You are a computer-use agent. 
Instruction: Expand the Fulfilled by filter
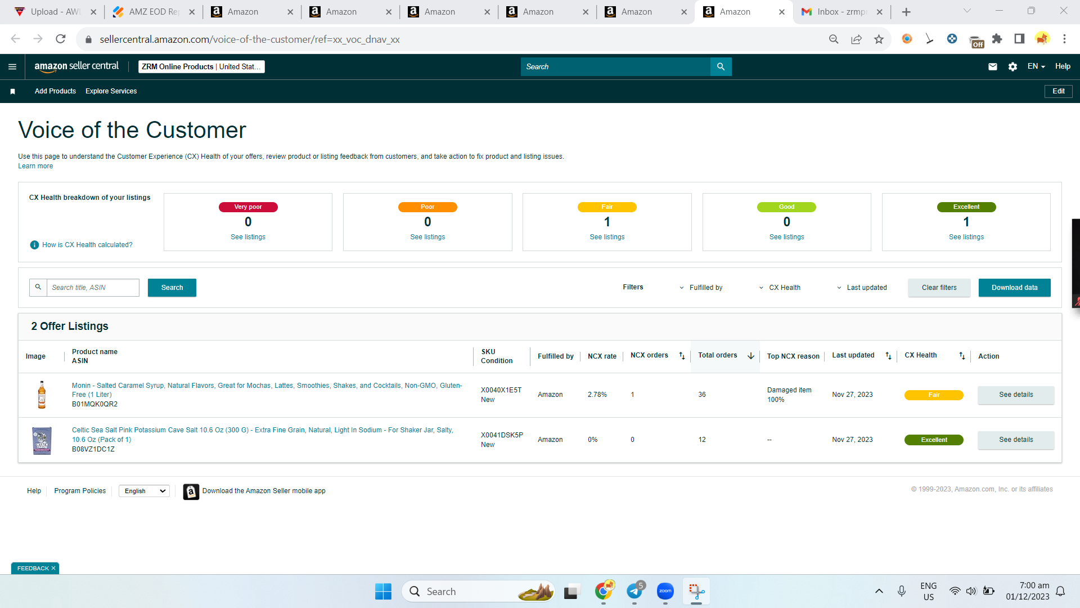(x=701, y=288)
